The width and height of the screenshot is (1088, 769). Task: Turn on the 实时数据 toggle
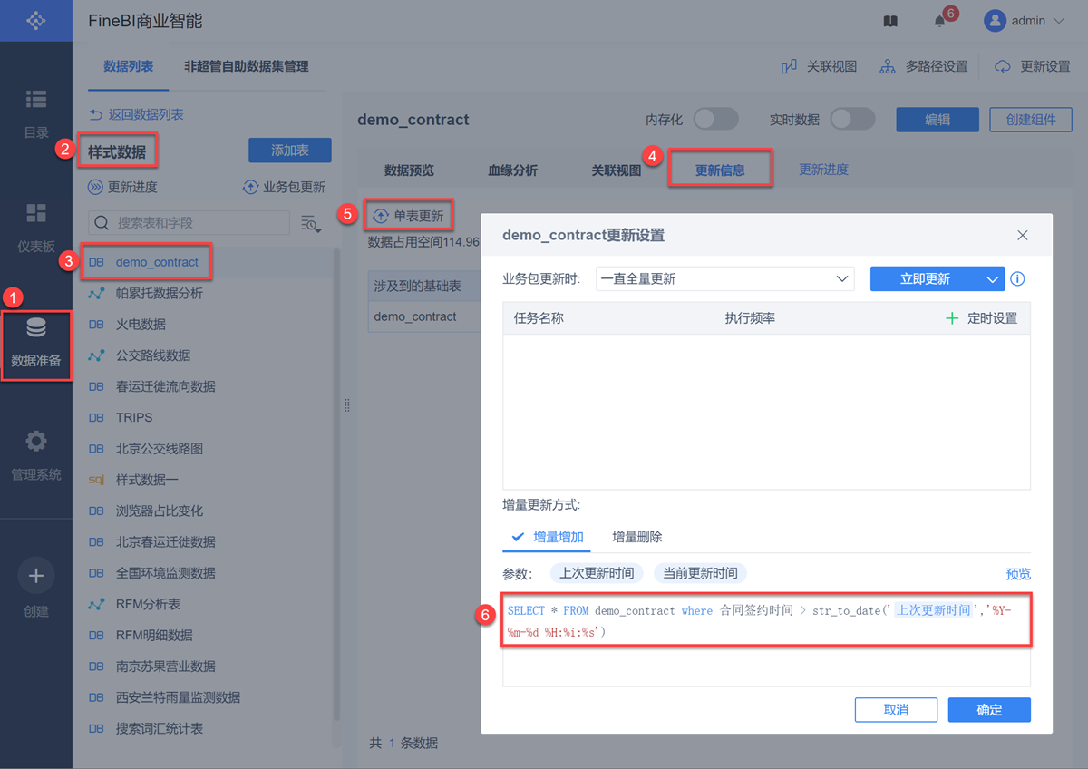click(x=852, y=119)
